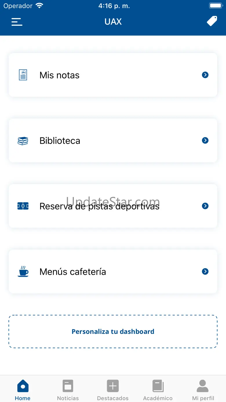
Task: Tap the Mis notas grade sheet icon
Action: point(23,75)
